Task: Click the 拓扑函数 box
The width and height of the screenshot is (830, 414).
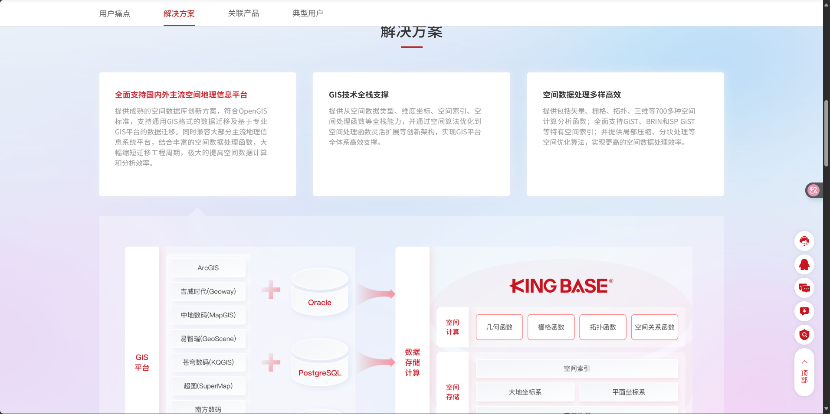Action: pyautogui.click(x=603, y=327)
